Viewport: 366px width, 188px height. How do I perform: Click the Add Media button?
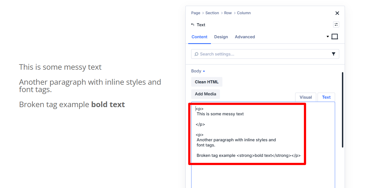pyautogui.click(x=205, y=94)
